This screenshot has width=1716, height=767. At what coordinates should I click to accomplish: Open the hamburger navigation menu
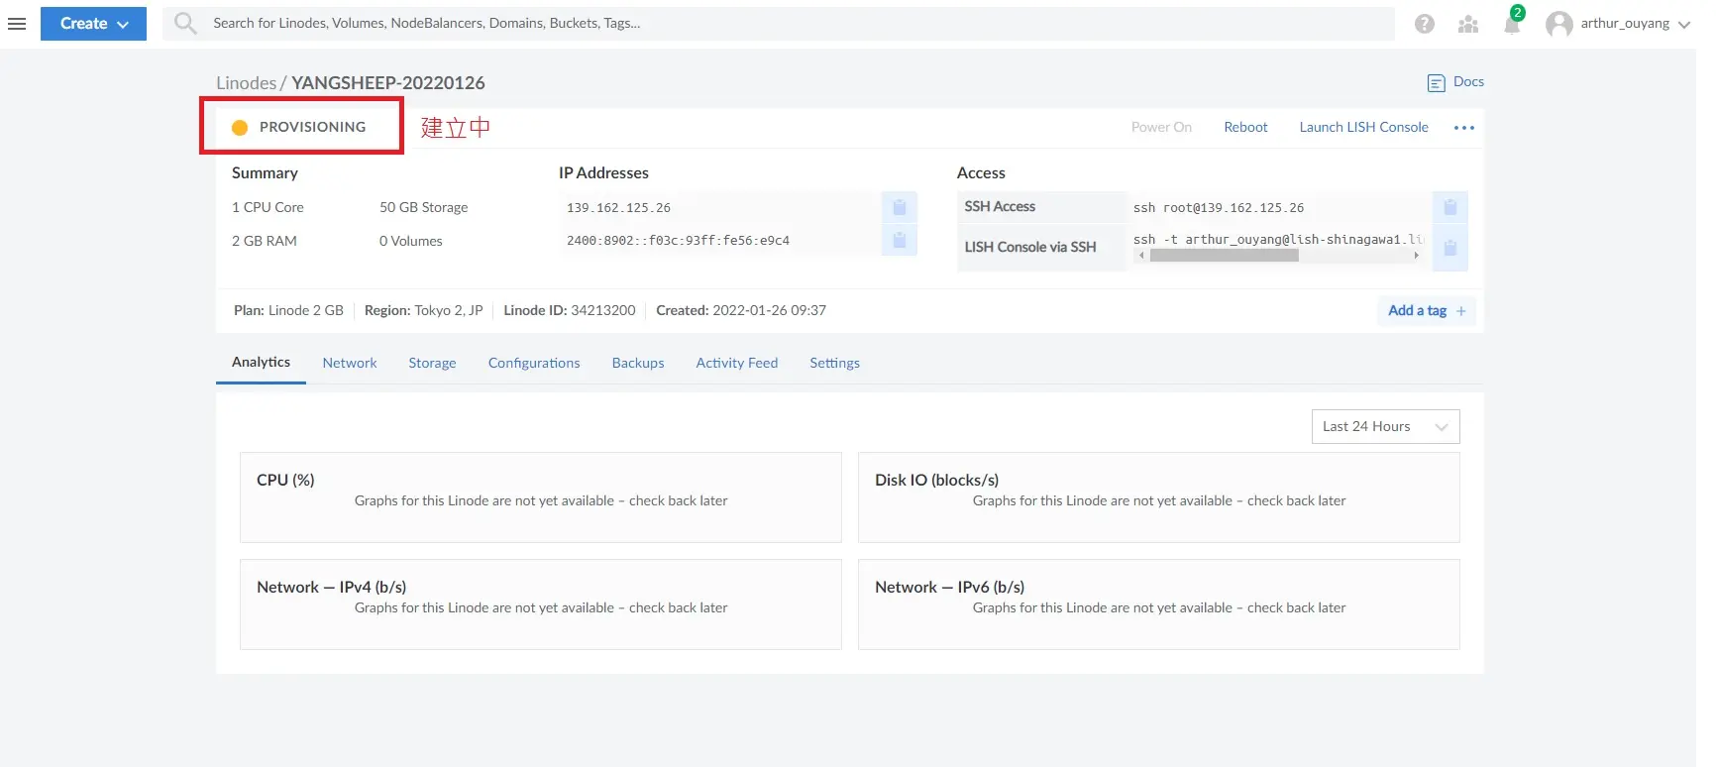[x=17, y=24]
